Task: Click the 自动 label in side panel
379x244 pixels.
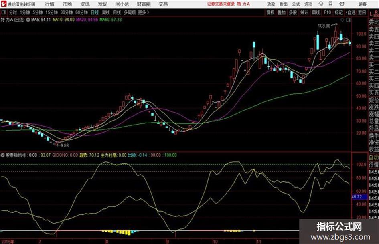Action: [374, 157]
